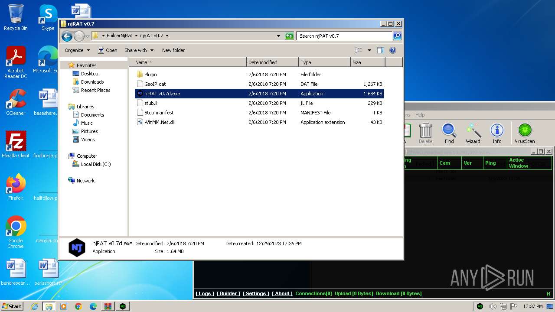Image resolution: width=555 pixels, height=312 pixels.
Task: Click the Open toolbar button
Action: 108,50
